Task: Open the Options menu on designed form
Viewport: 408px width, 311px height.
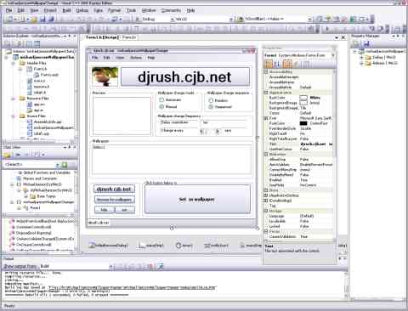Action: point(136,58)
